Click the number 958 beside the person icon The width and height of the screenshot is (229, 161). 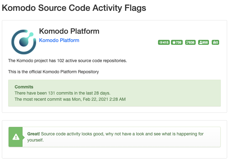205,42
